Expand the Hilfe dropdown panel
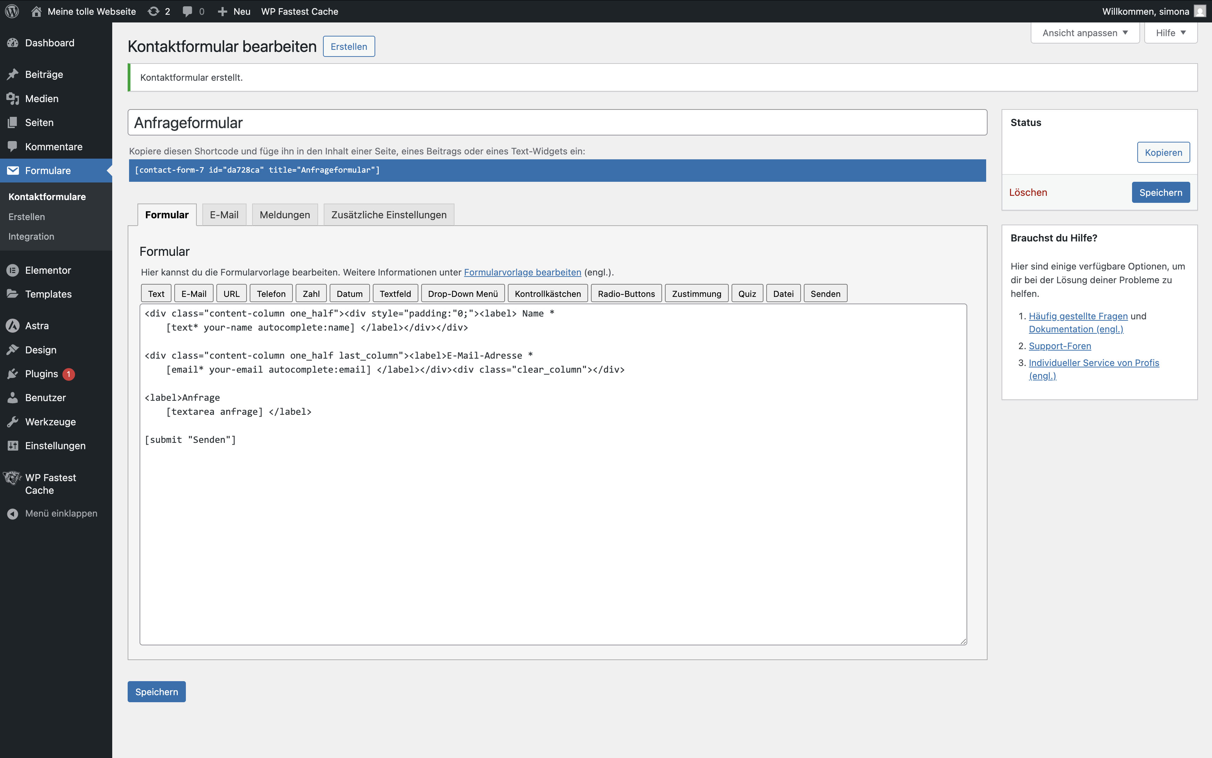Screen dimensions: 1212x758 tap(1170, 33)
